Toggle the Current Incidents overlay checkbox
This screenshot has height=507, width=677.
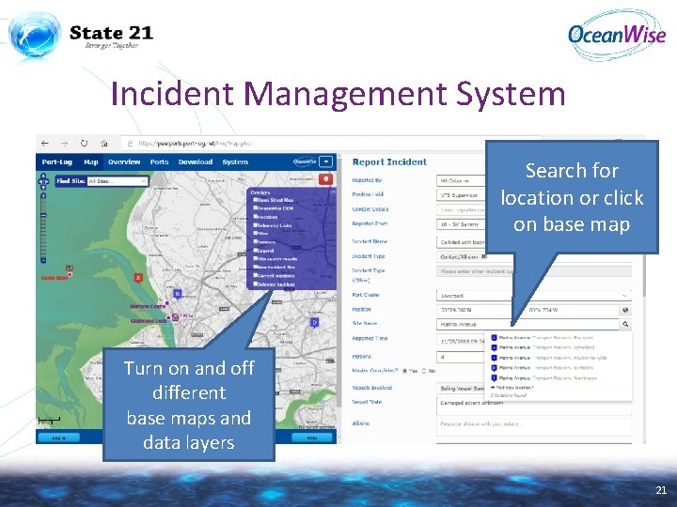tap(255, 275)
